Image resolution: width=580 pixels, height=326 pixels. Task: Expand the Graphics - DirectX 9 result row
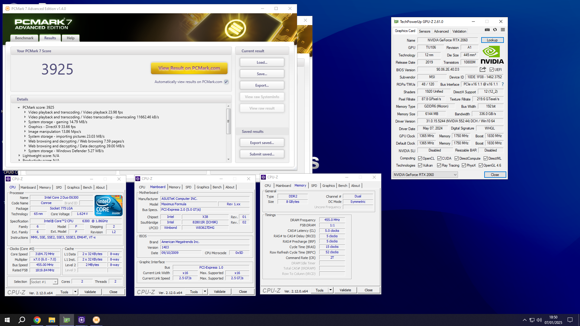pyautogui.click(x=25, y=127)
